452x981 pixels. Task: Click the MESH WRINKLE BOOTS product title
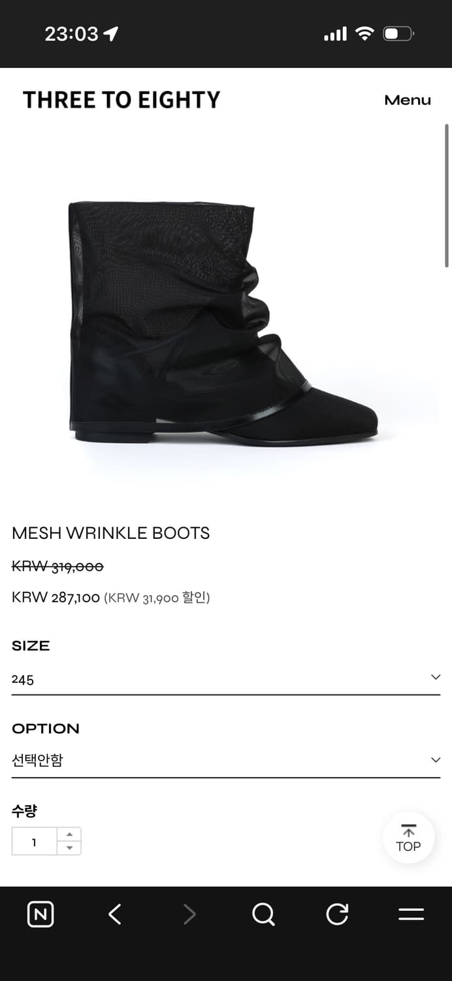click(111, 533)
